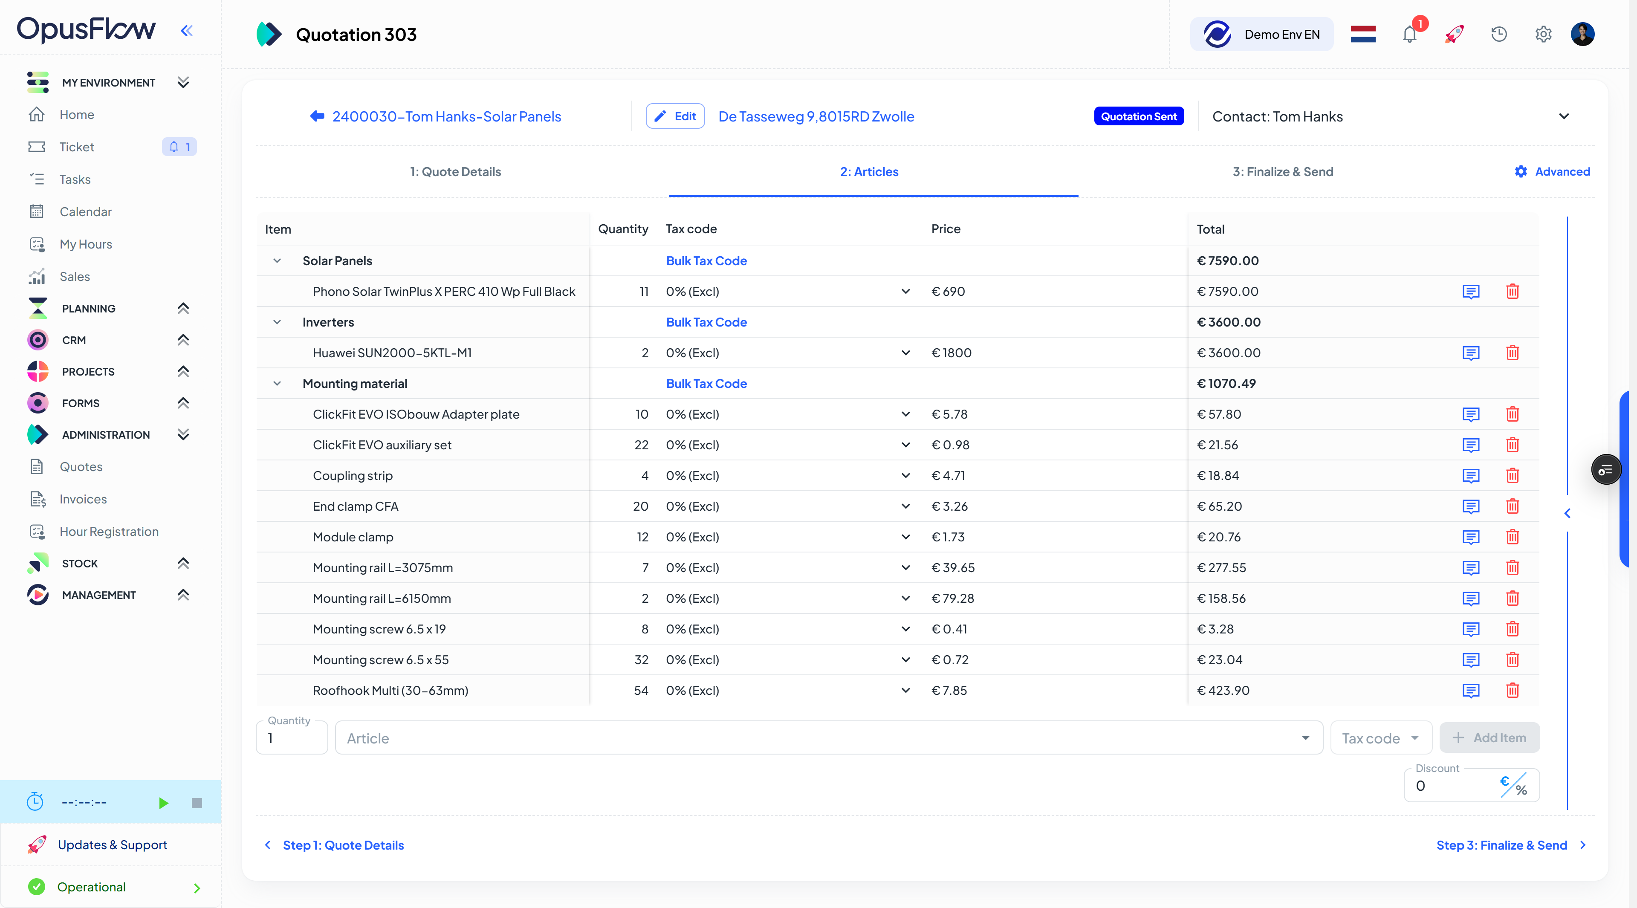Open note for Huawei SUN2000-5KTL-M1

(x=1470, y=353)
